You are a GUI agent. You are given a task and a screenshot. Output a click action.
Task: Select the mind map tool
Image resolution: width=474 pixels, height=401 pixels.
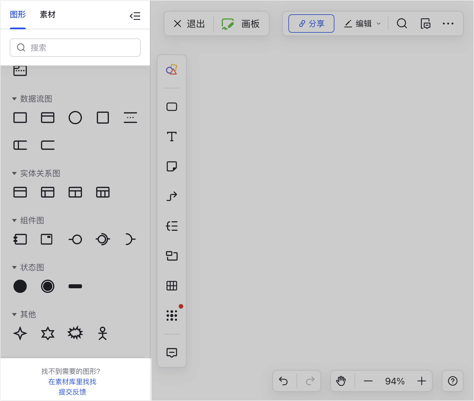[x=172, y=226]
